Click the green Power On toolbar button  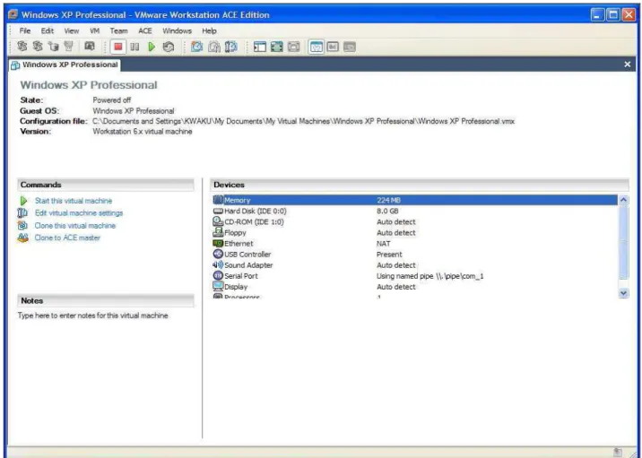coord(152,48)
